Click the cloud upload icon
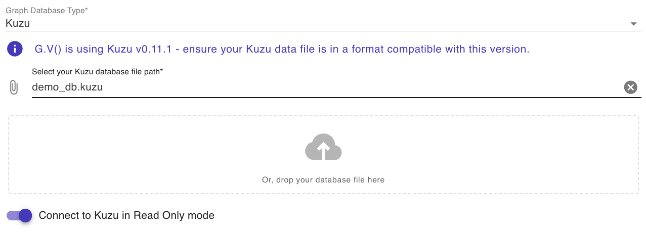Screen dimensions: 646x233 323,148
